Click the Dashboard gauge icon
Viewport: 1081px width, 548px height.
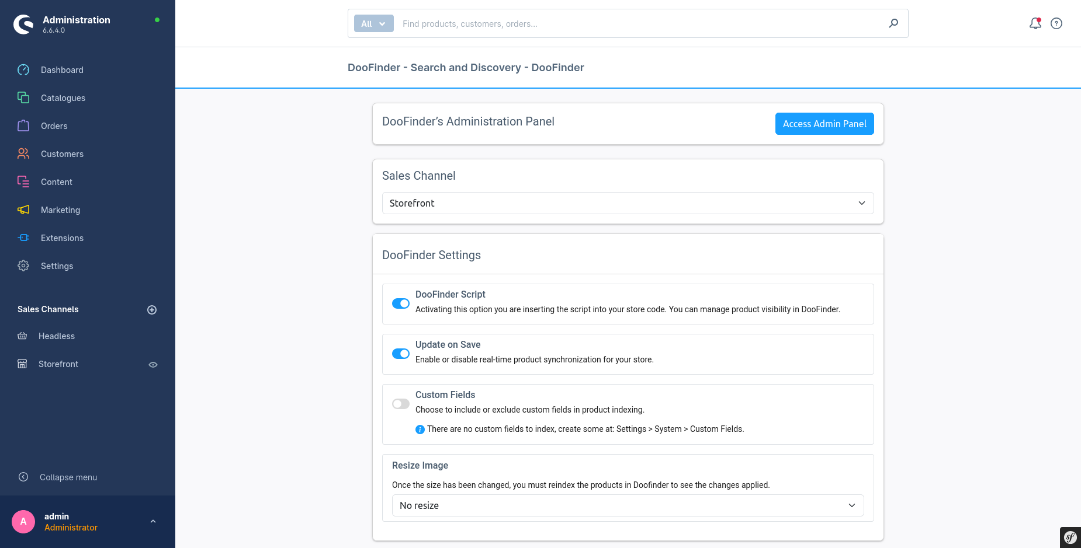point(23,70)
